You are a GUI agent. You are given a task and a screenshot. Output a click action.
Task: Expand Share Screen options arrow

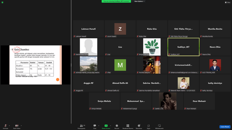pyautogui.click(x=111, y=126)
